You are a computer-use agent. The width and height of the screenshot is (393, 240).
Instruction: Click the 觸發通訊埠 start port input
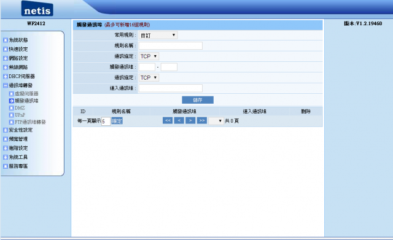tap(147, 67)
